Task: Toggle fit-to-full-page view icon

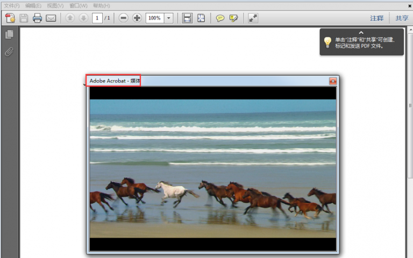Action: pyautogui.click(x=201, y=18)
